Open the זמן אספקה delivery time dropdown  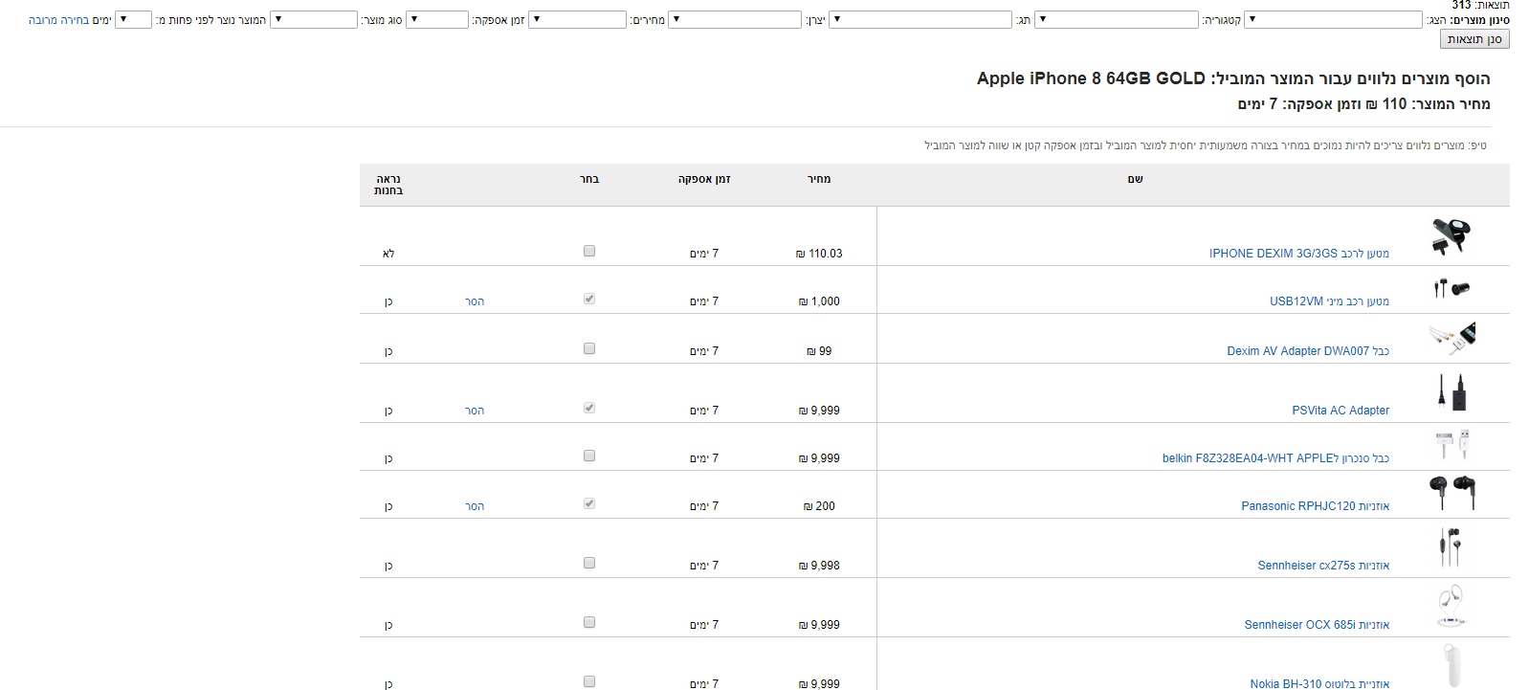pyautogui.click(x=437, y=19)
